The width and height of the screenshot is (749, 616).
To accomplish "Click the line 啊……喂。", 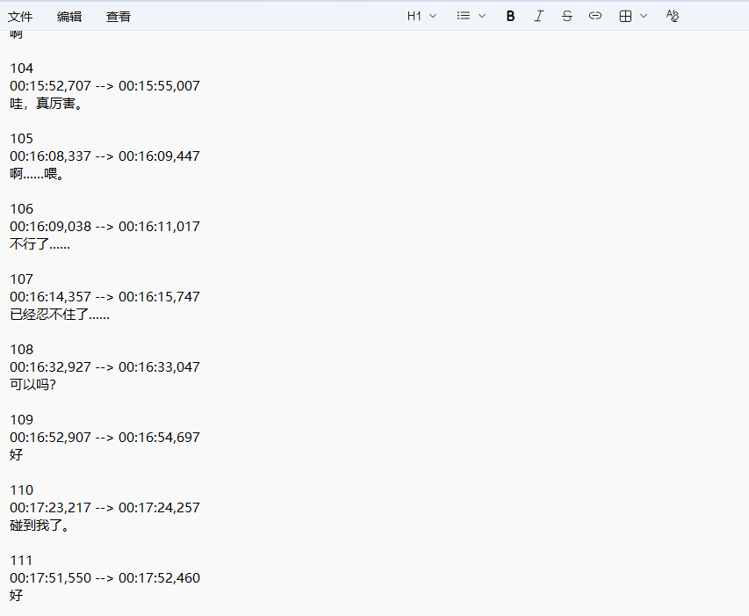I will click(37, 174).
